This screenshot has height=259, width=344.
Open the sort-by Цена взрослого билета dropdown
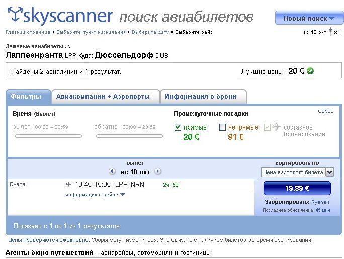pos(298,172)
